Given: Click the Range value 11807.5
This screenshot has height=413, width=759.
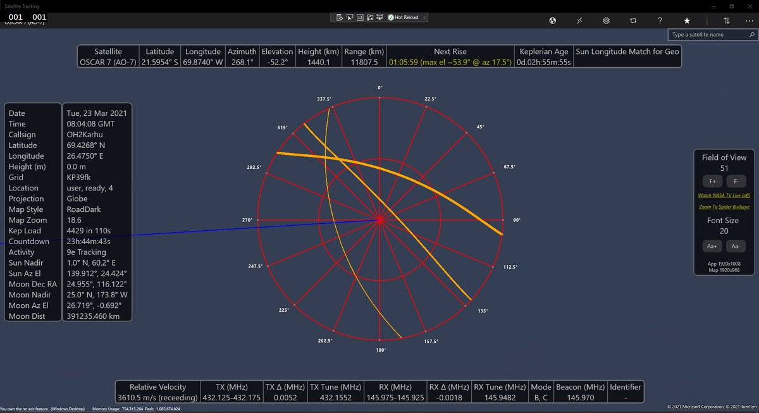Looking at the screenshot, I should click(x=363, y=63).
